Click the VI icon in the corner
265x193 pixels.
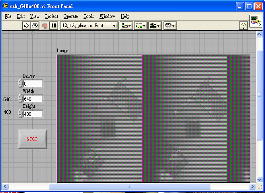(256, 21)
